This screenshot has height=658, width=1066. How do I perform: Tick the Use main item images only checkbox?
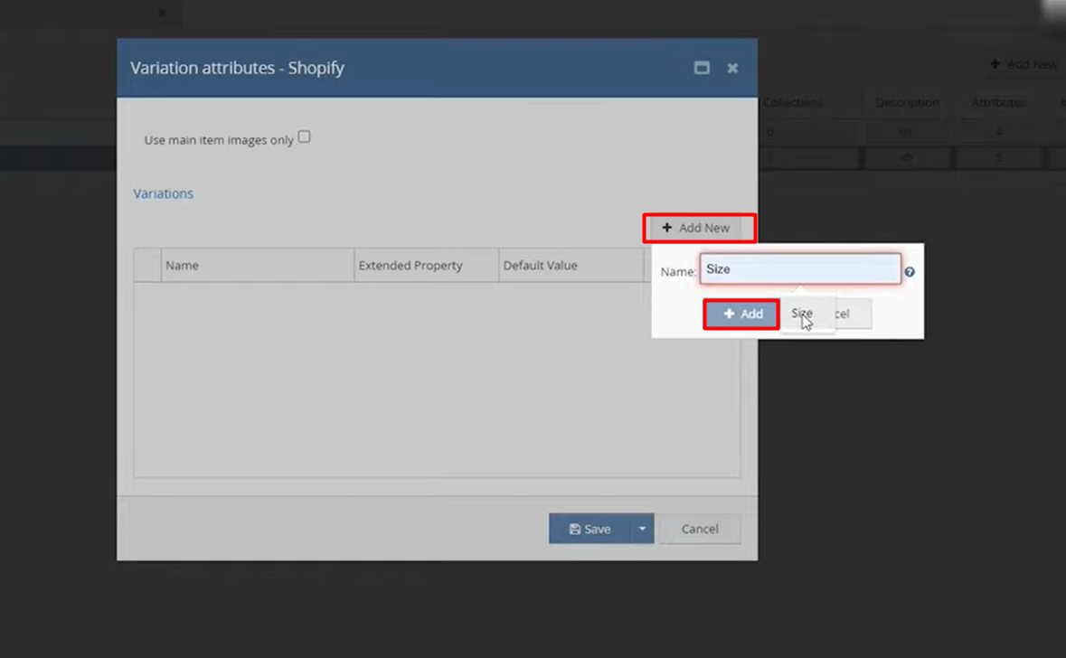click(x=304, y=136)
